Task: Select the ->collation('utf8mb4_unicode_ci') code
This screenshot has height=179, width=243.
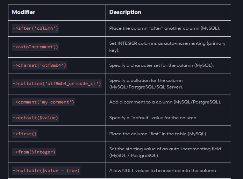Action: point(57,84)
